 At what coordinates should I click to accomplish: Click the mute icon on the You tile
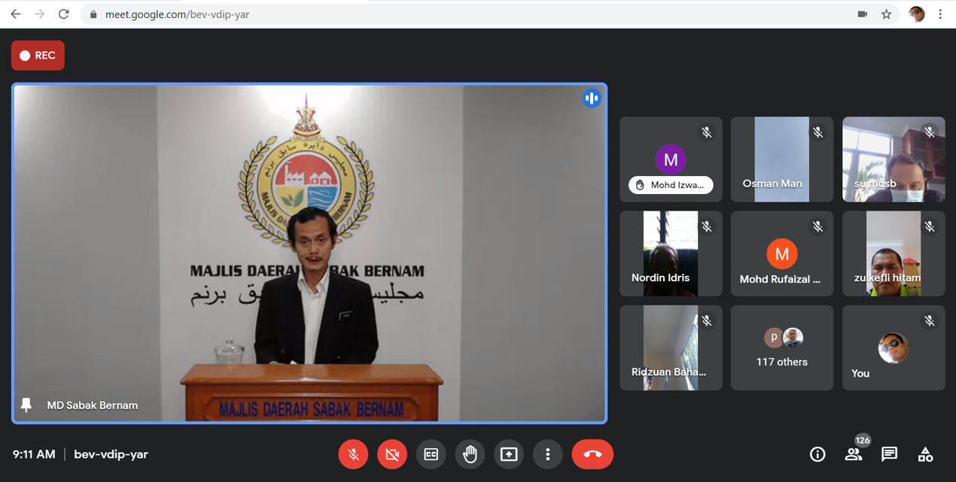coord(929,321)
